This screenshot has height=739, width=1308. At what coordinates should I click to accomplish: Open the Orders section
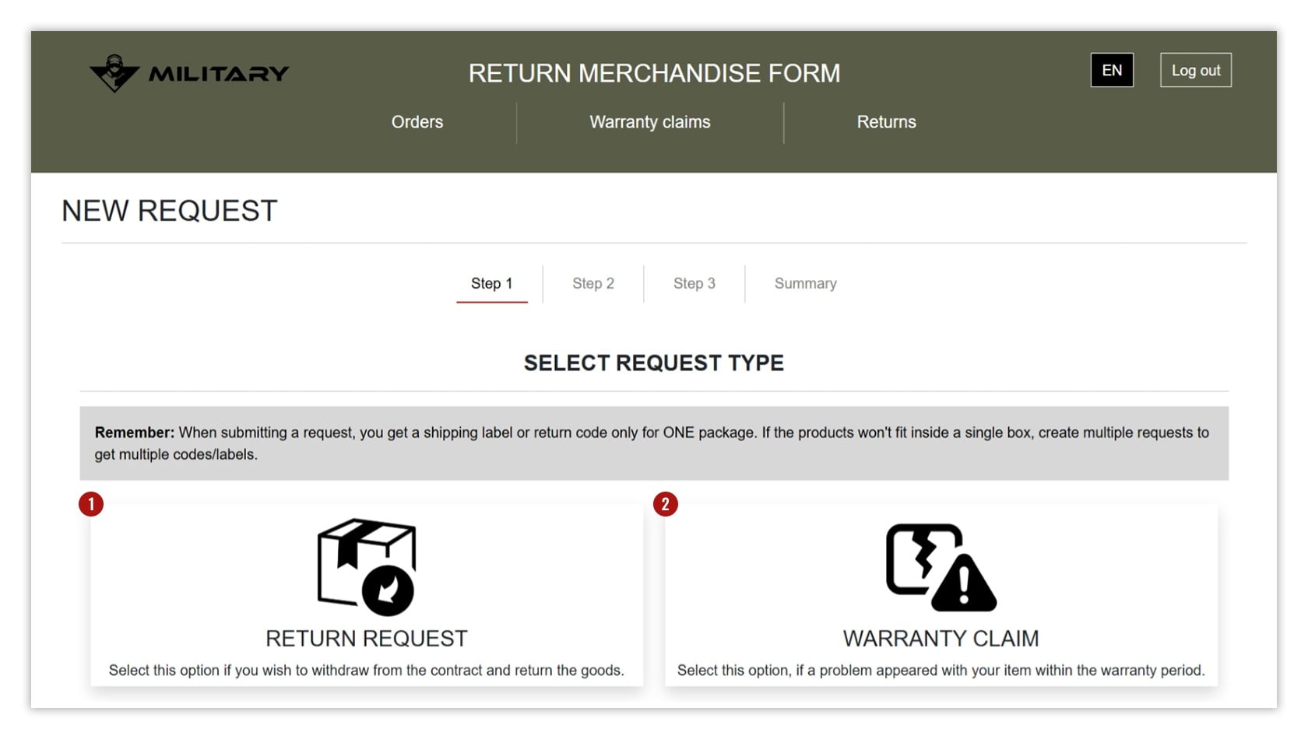point(417,122)
